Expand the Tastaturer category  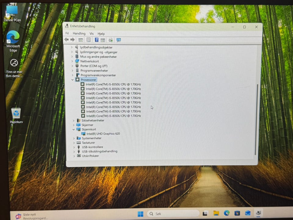(74, 143)
